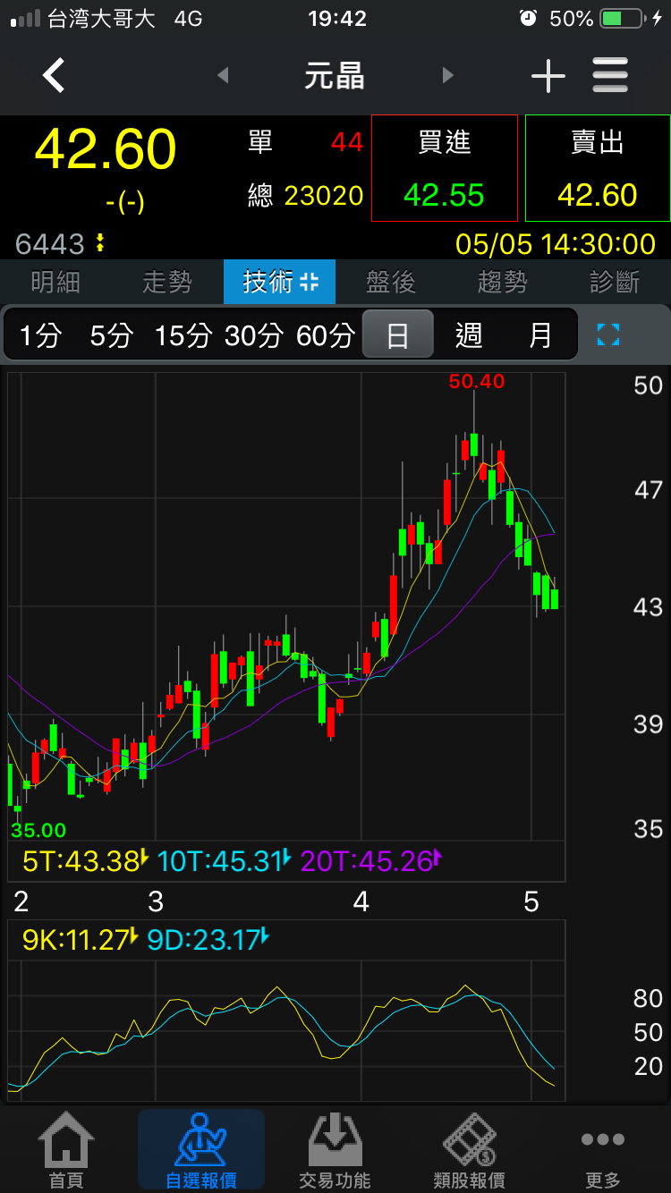Screen dimensions: 671x1193
Task: Go to previous stock with left triangle
Action: (223, 76)
